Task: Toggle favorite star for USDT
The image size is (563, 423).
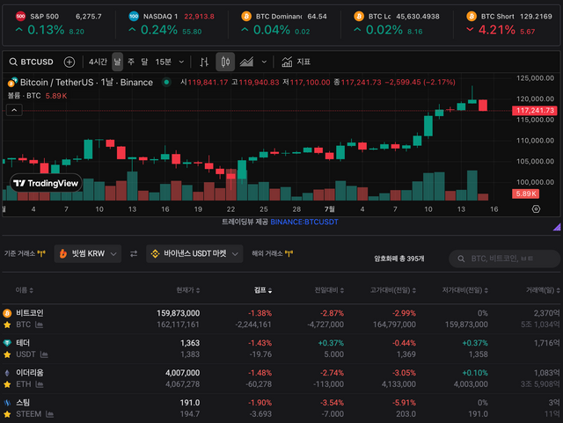Action: [7, 354]
